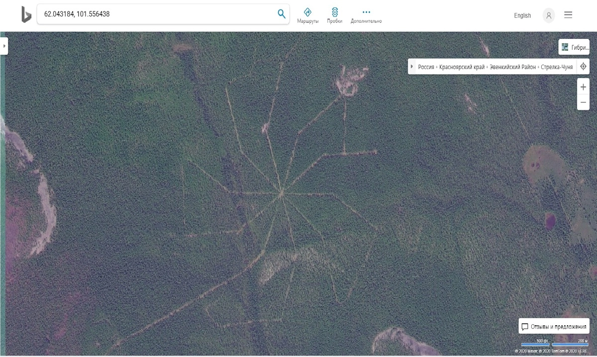Open the Гибрид map style selector

pos(574,47)
